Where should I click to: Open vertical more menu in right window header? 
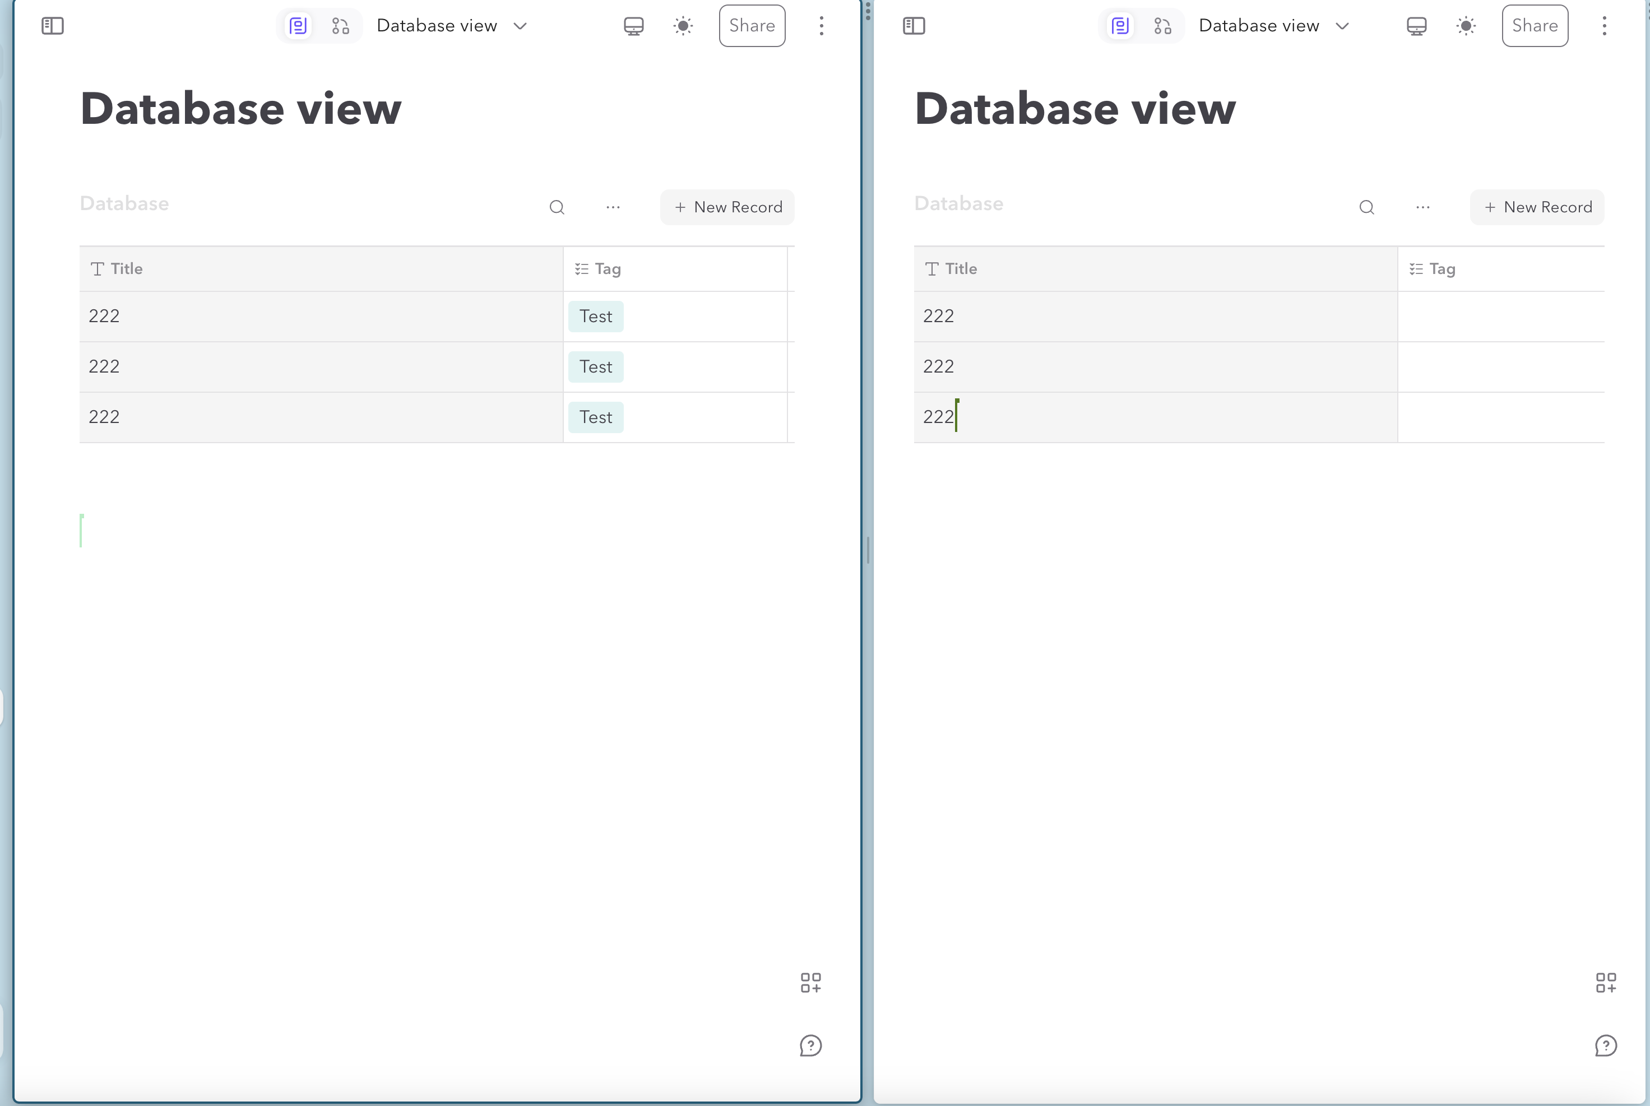pos(1604,26)
